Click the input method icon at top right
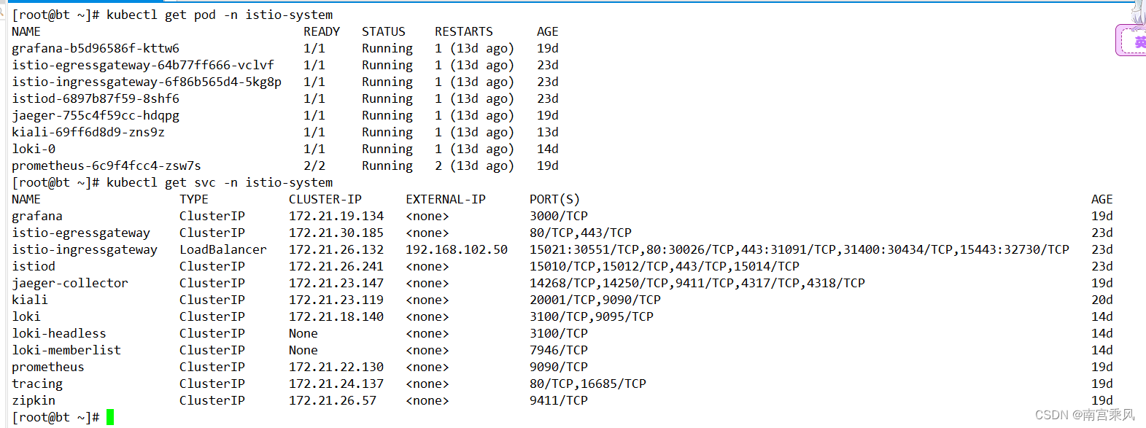1146x428 pixels. pos(1132,40)
